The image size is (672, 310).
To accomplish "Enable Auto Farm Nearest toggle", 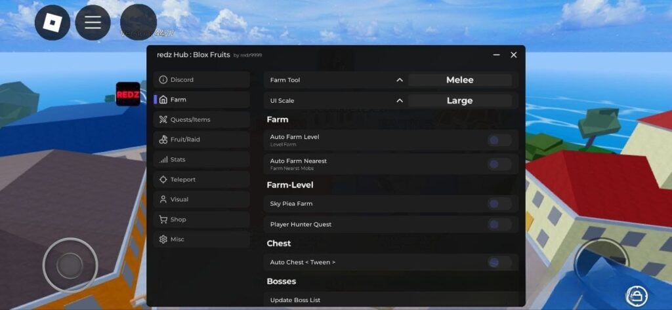I will click(x=499, y=164).
